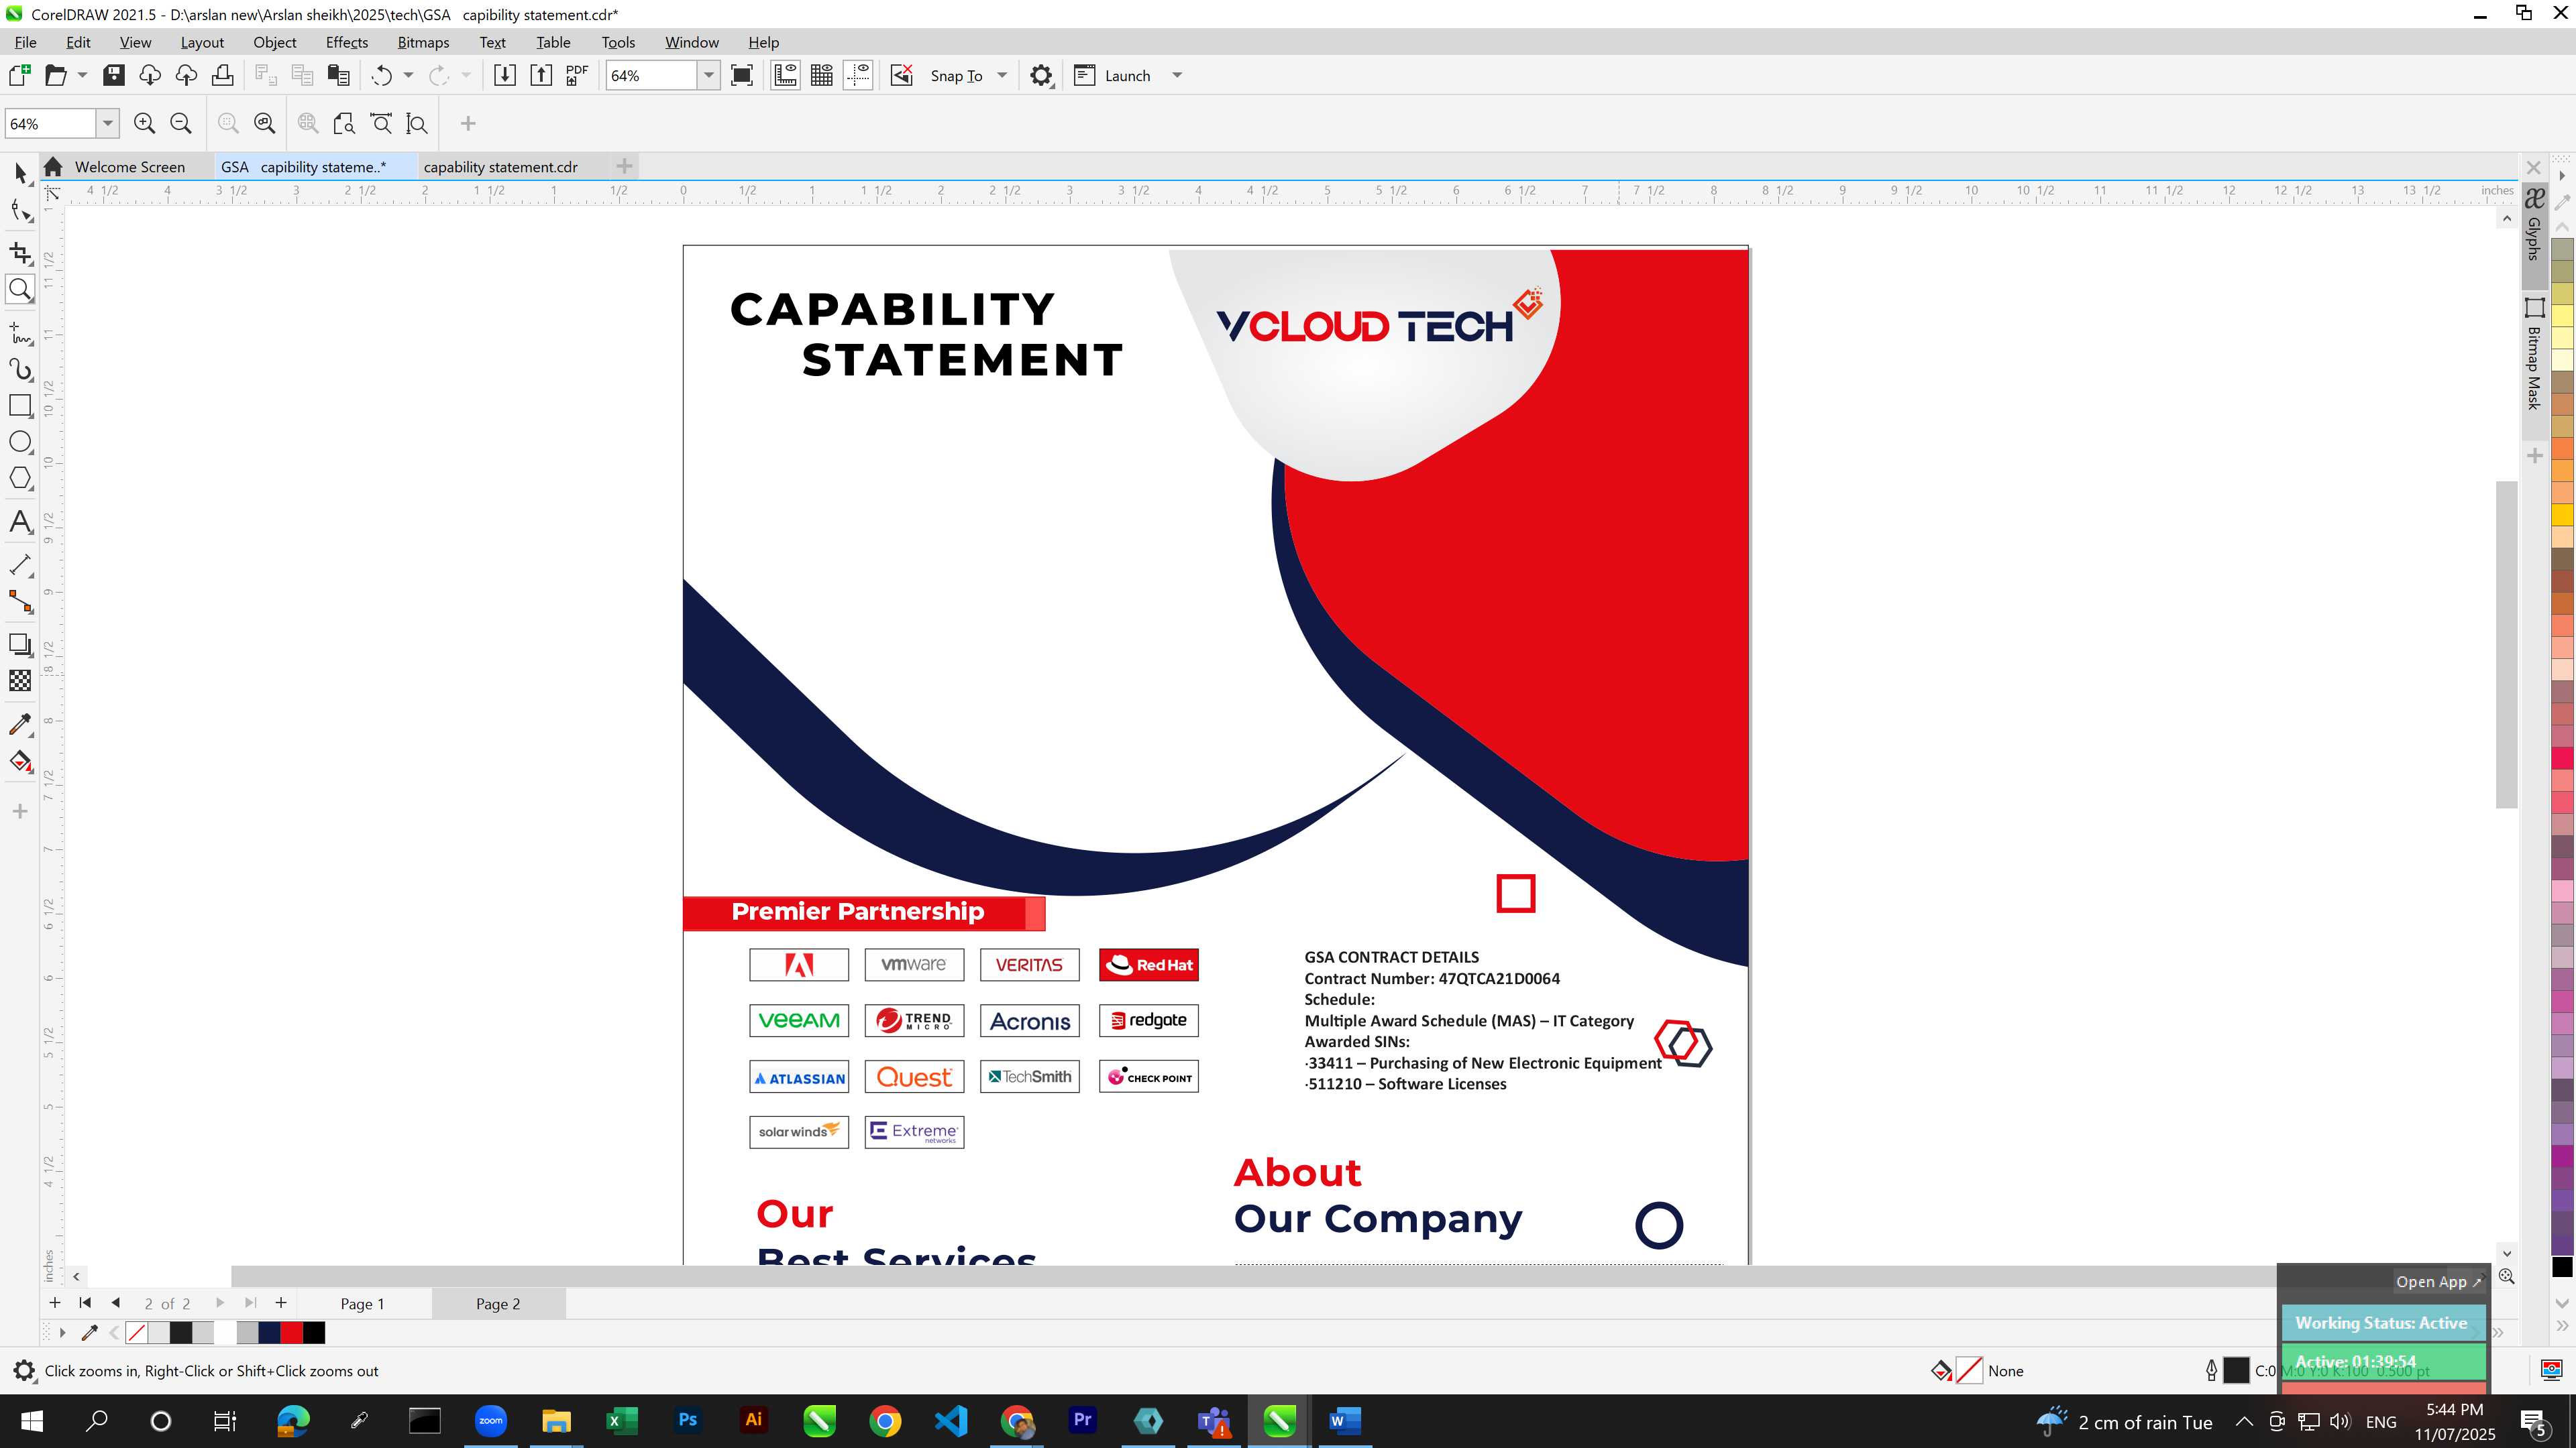
Task: Go to previous page arrow
Action: pos(116,1303)
